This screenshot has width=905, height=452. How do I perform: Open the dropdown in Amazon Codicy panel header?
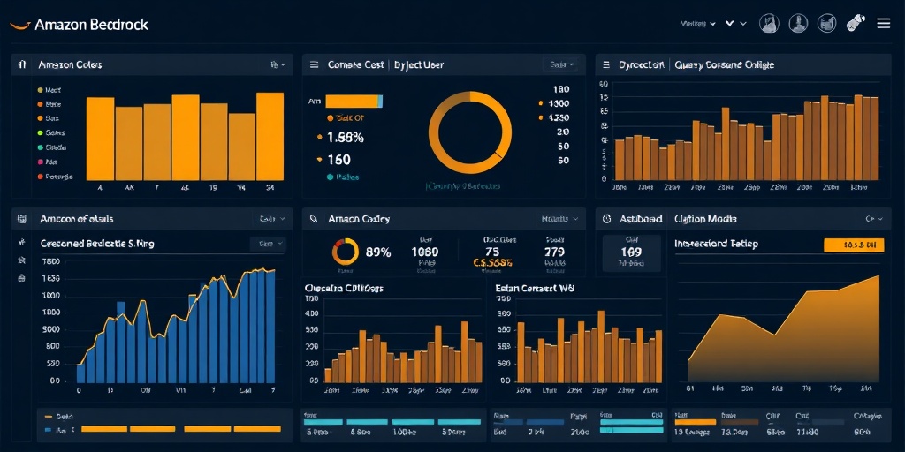pyautogui.click(x=559, y=219)
